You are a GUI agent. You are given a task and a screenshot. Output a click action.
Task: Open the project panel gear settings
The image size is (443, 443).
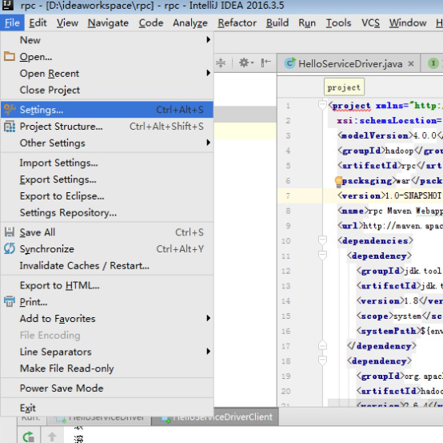tap(246, 62)
